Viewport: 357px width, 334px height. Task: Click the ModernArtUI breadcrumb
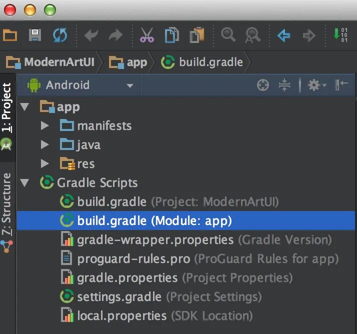click(50, 62)
